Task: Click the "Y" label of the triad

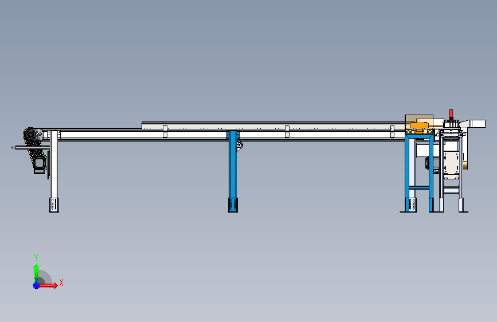Action: 36,258
